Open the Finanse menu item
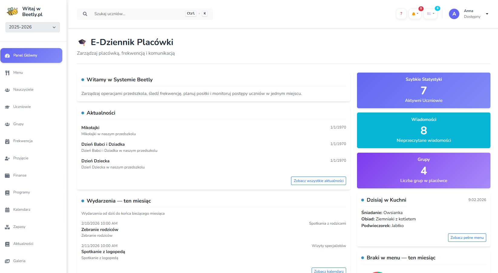The width and height of the screenshot is (498, 273). (20, 175)
